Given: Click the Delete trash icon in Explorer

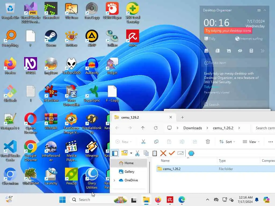Looking at the screenshot, I should tap(208, 142).
